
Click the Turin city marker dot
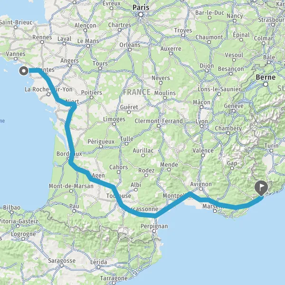point(271,151)
